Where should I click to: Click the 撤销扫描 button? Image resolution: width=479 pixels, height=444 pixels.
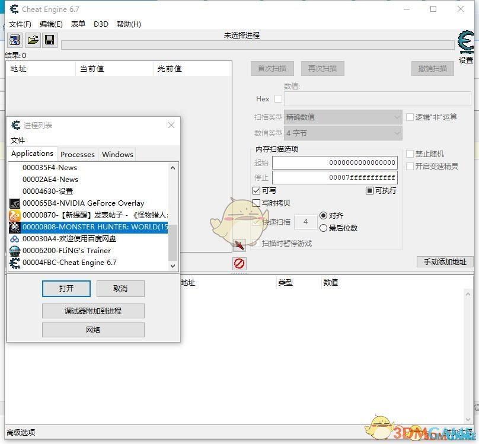tap(433, 68)
